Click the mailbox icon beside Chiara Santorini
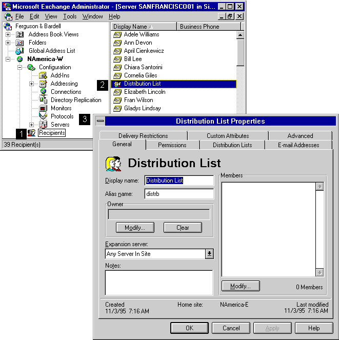339x340 pixels. pos(117,67)
